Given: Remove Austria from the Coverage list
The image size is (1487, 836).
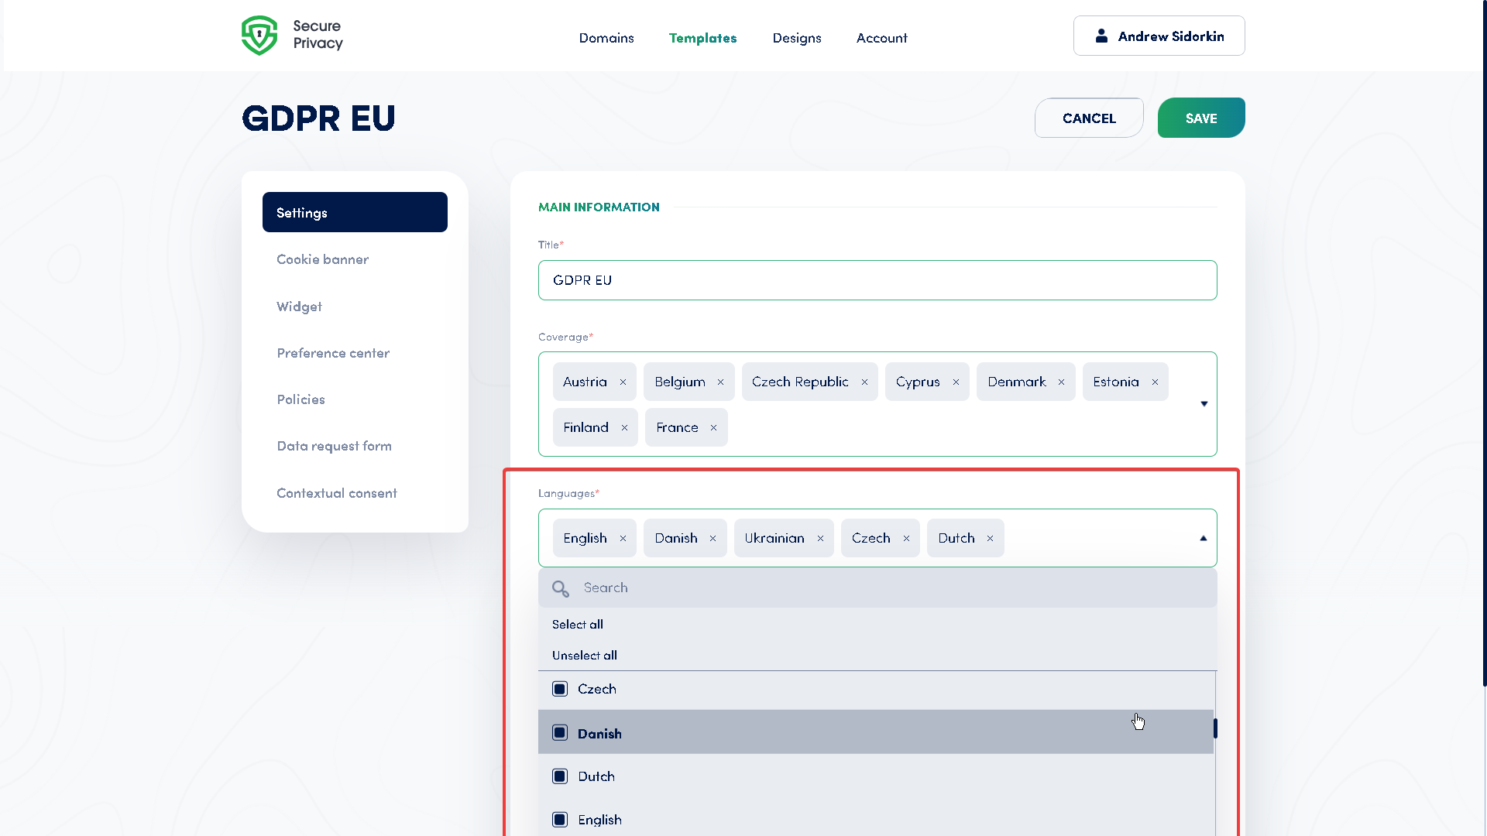Looking at the screenshot, I should 624,381.
